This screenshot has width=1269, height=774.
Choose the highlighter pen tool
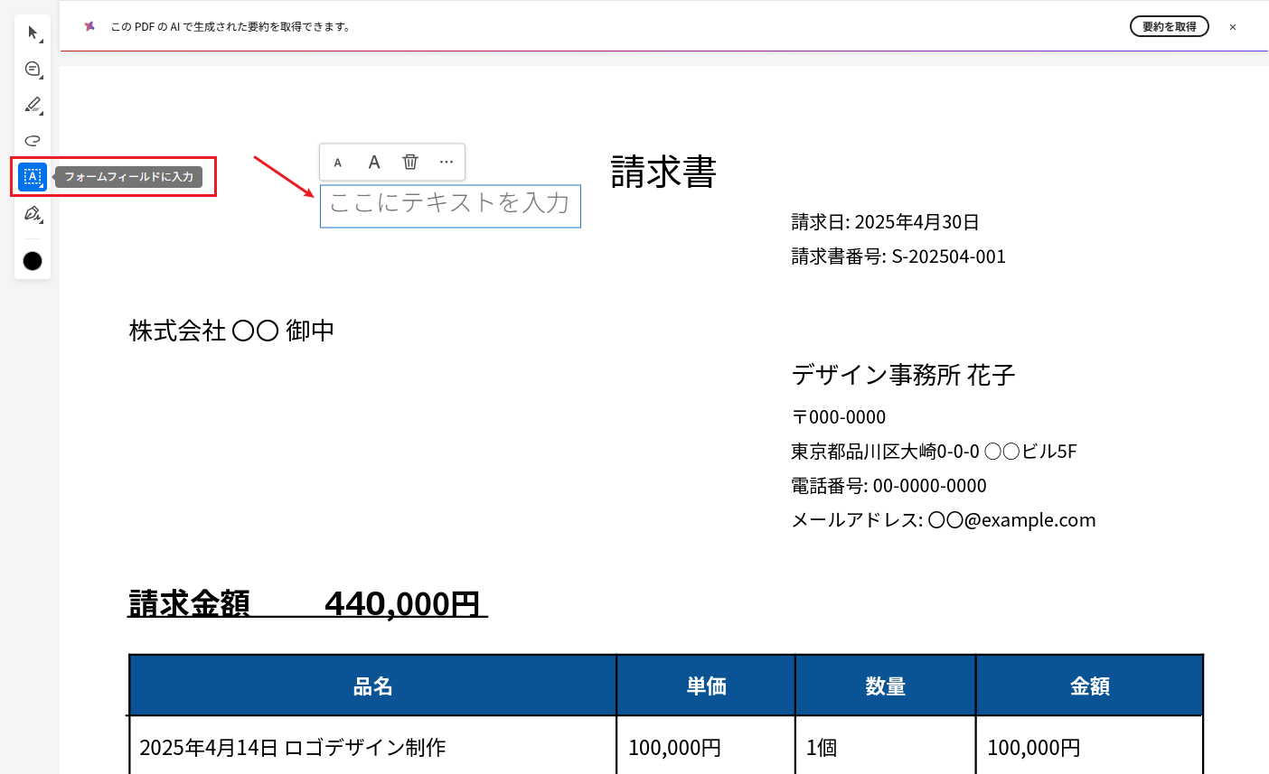33,105
